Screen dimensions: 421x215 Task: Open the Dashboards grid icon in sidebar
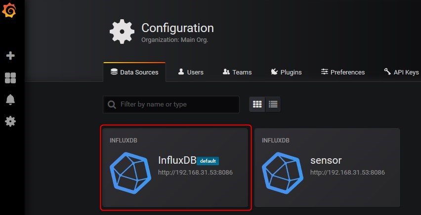point(10,78)
